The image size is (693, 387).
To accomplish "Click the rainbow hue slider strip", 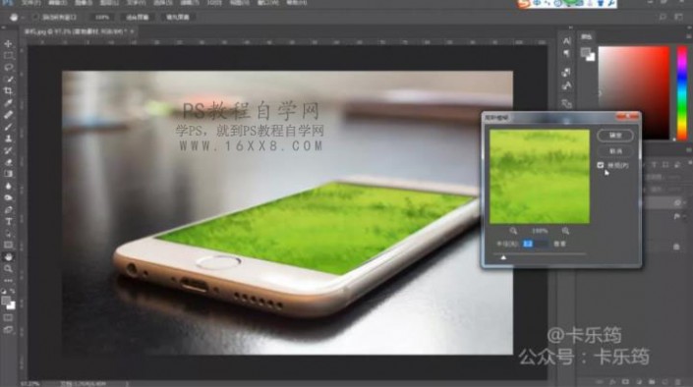I will point(682,92).
